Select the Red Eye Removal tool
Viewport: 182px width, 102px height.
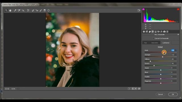pyautogui.click(x=37, y=10)
